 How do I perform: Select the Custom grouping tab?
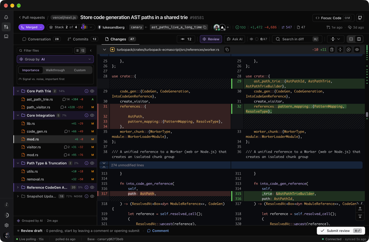[x=80, y=70]
